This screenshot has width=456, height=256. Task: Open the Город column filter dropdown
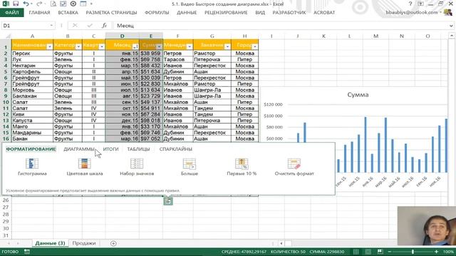pyautogui.click(x=255, y=46)
